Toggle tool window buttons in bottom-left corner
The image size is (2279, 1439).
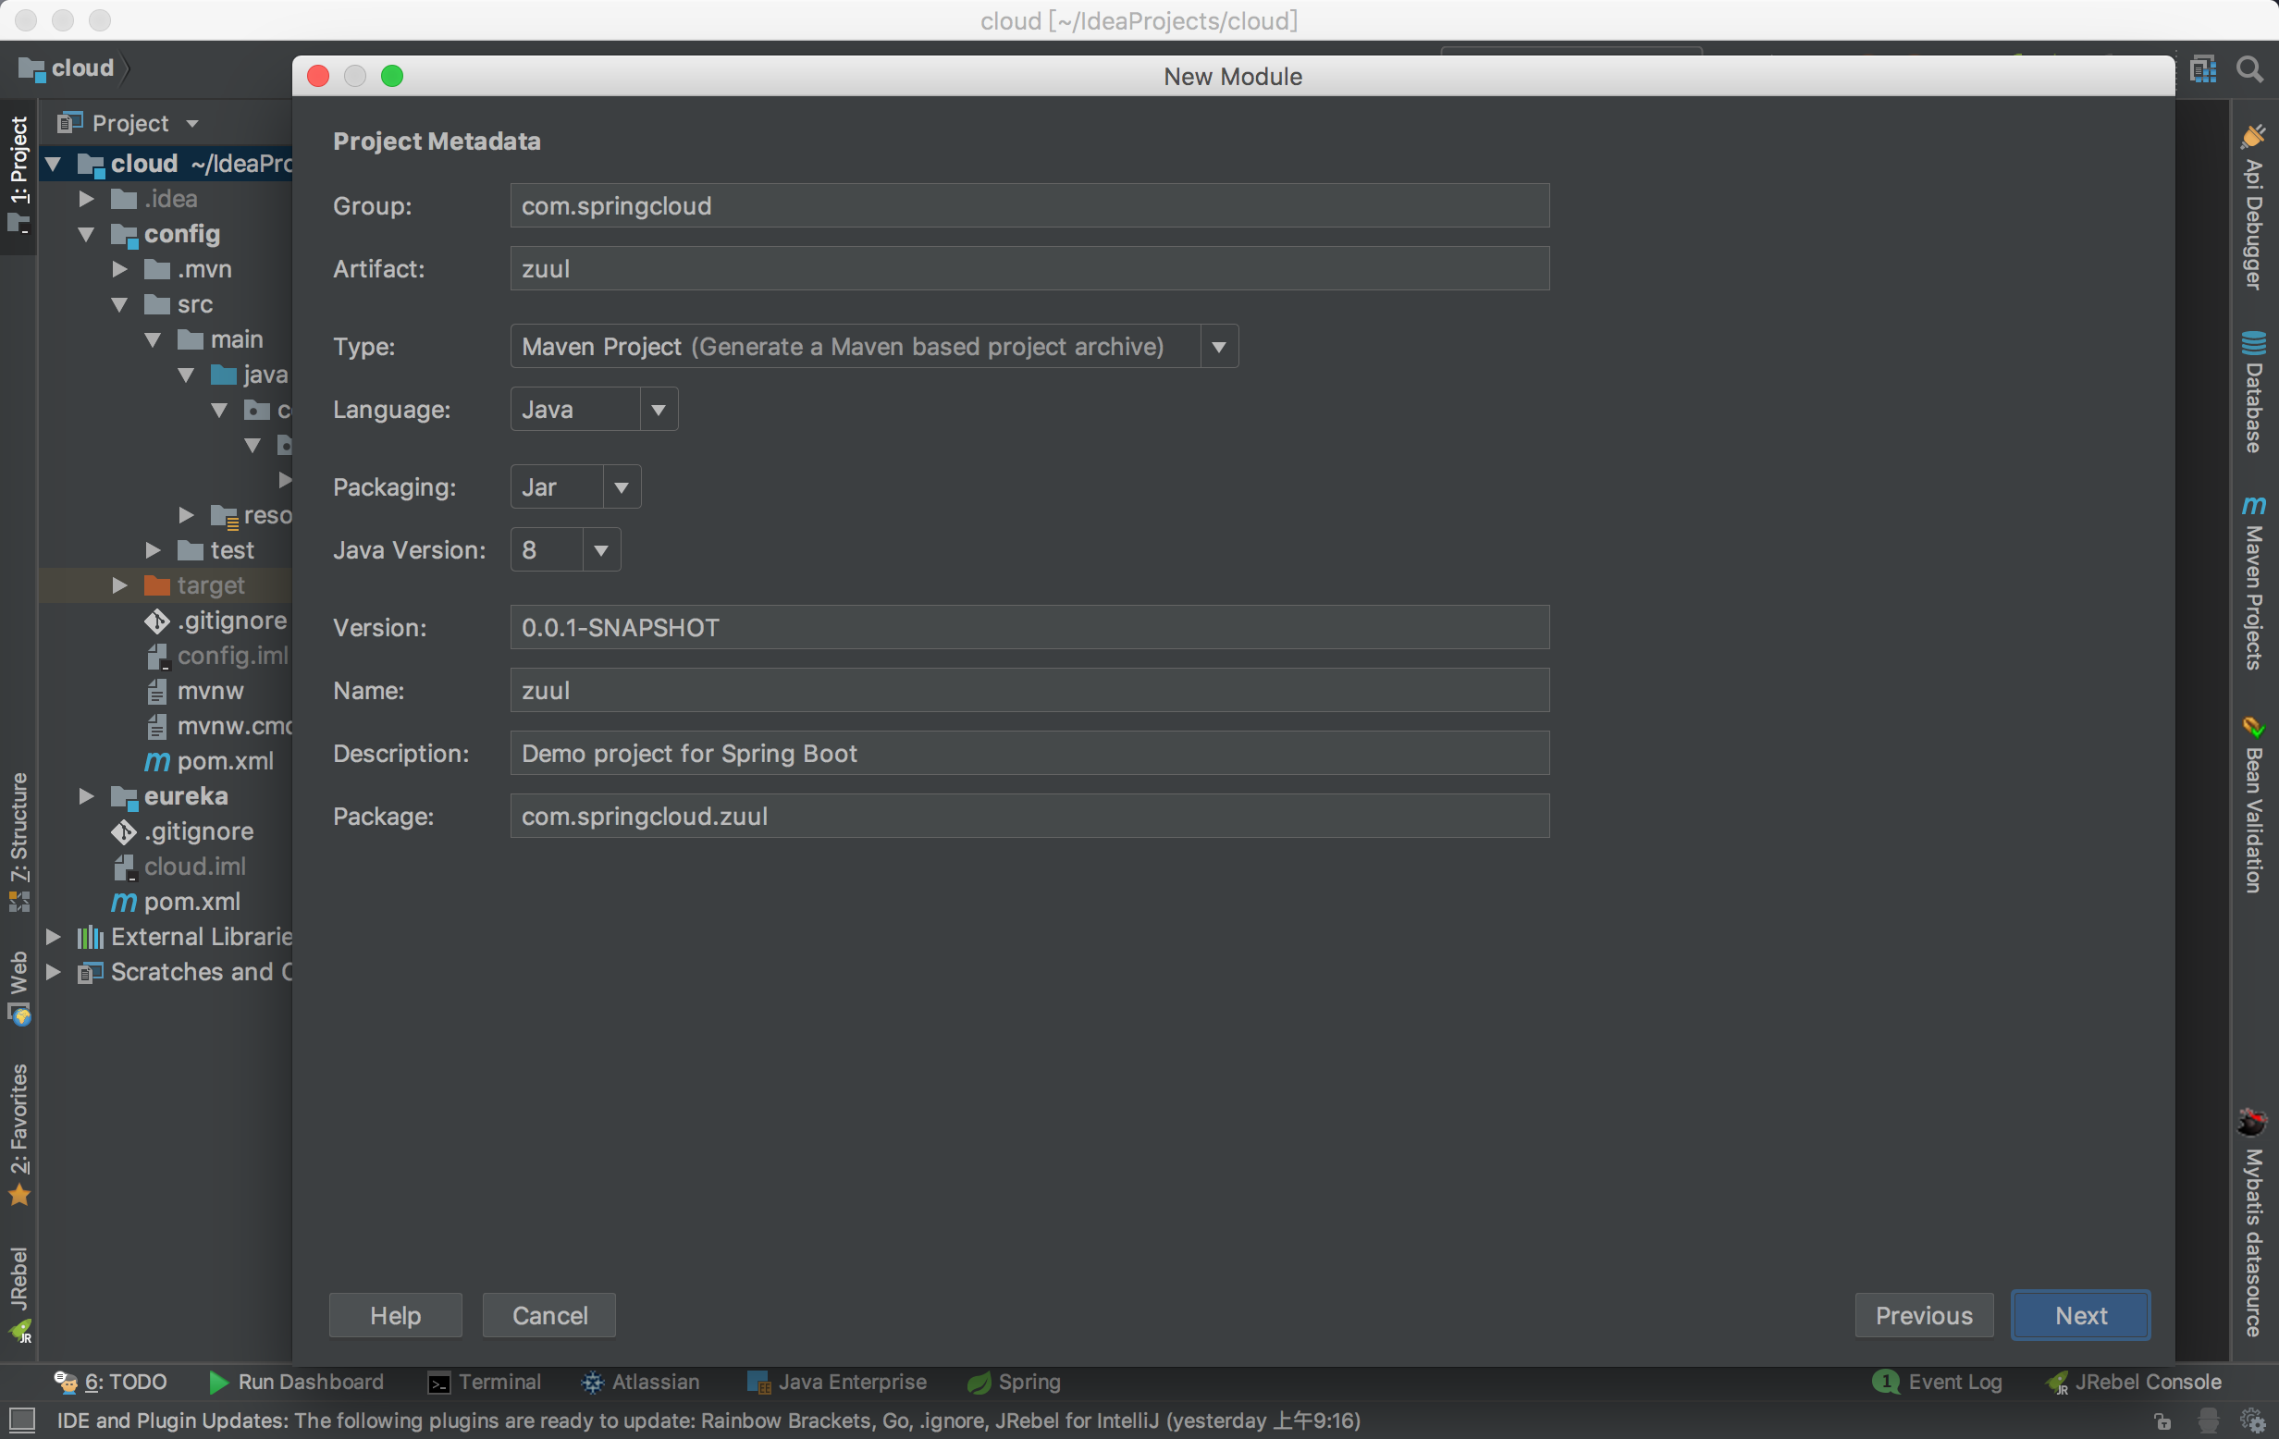[21, 1420]
